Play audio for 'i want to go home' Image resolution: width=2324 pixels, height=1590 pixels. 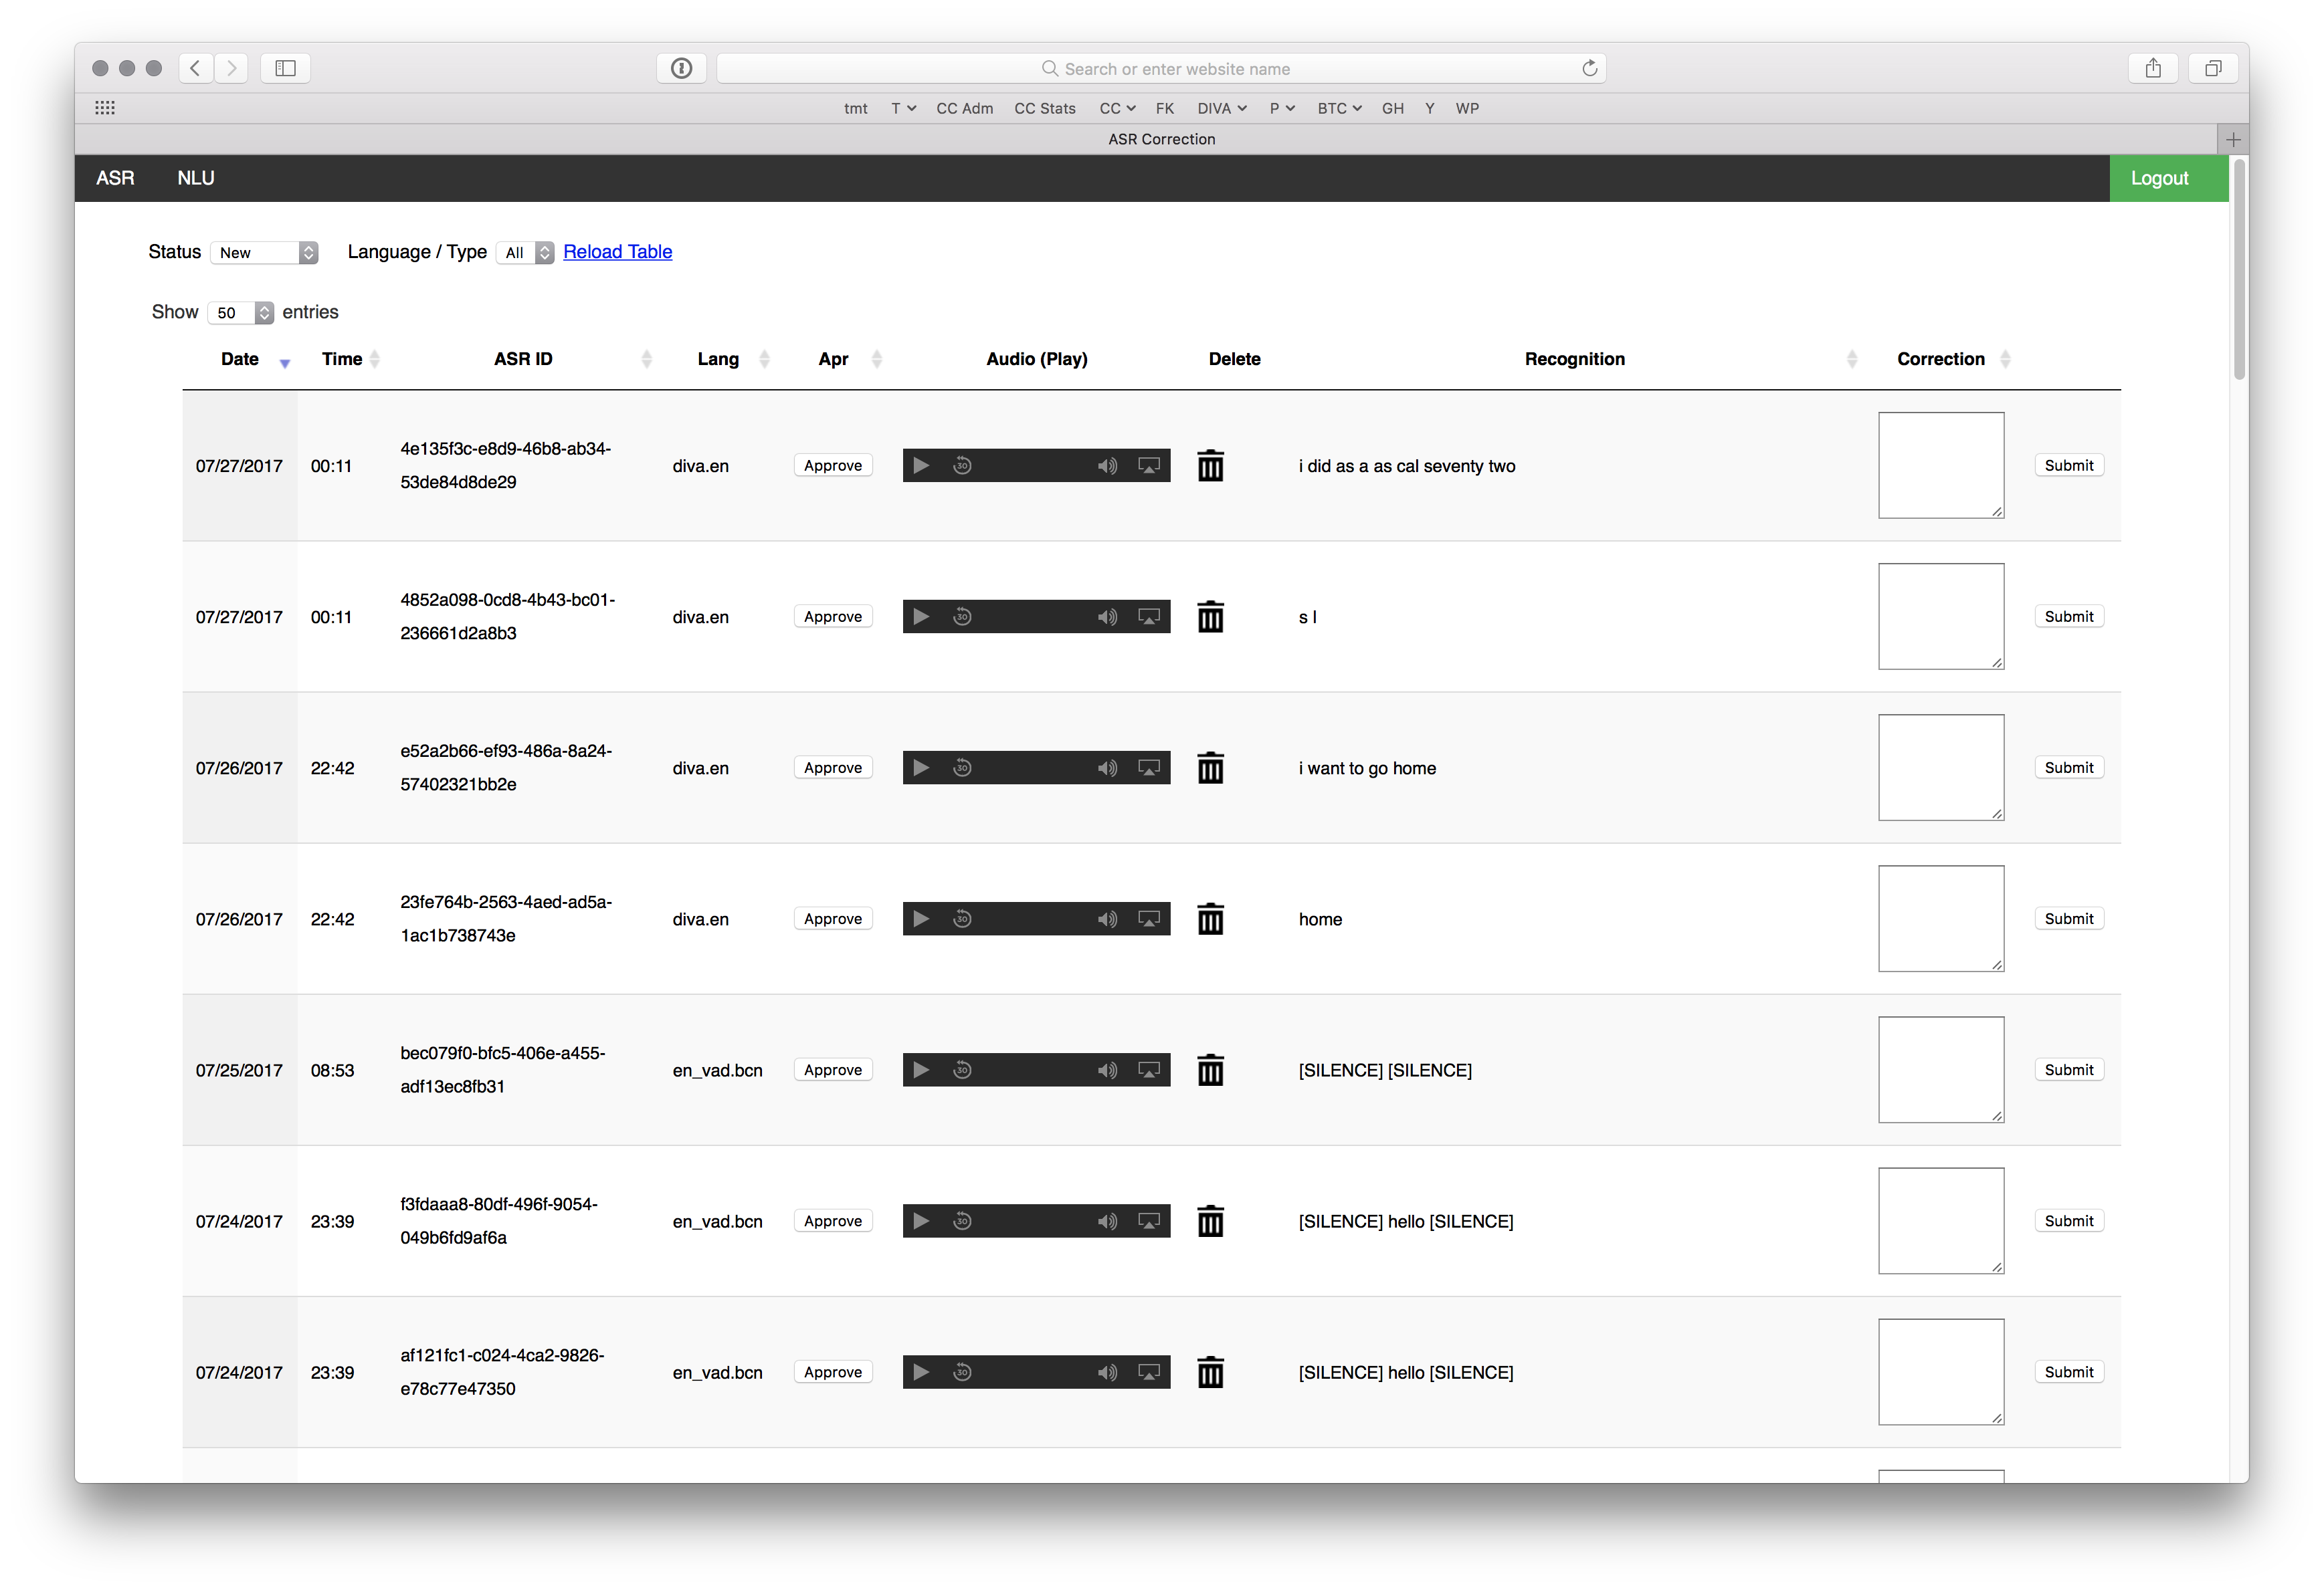tap(921, 768)
